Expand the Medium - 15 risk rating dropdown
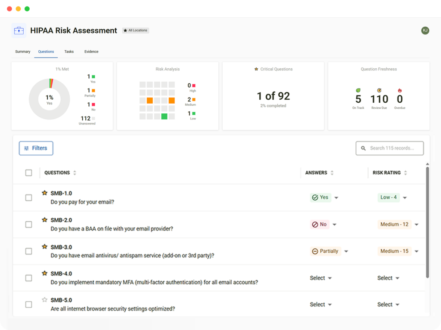441x330 pixels. coord(416,251)
